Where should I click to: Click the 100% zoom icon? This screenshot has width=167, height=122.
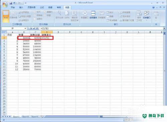click(x=67, y=15)
